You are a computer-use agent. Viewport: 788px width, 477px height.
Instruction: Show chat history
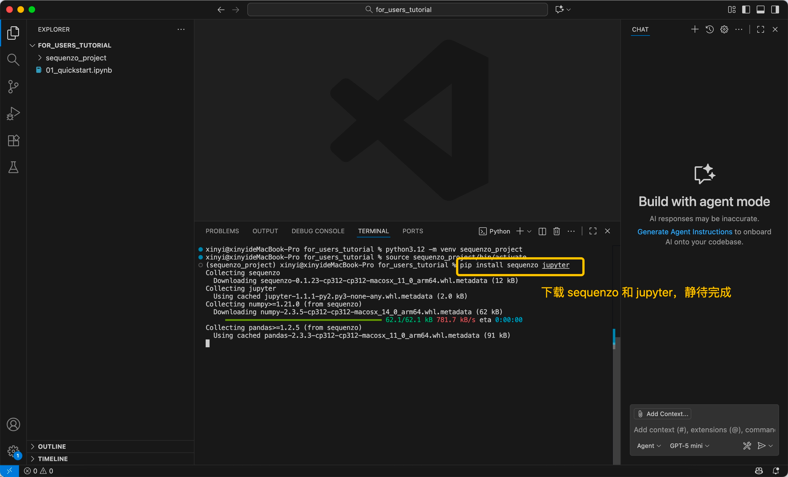(709, 29)
